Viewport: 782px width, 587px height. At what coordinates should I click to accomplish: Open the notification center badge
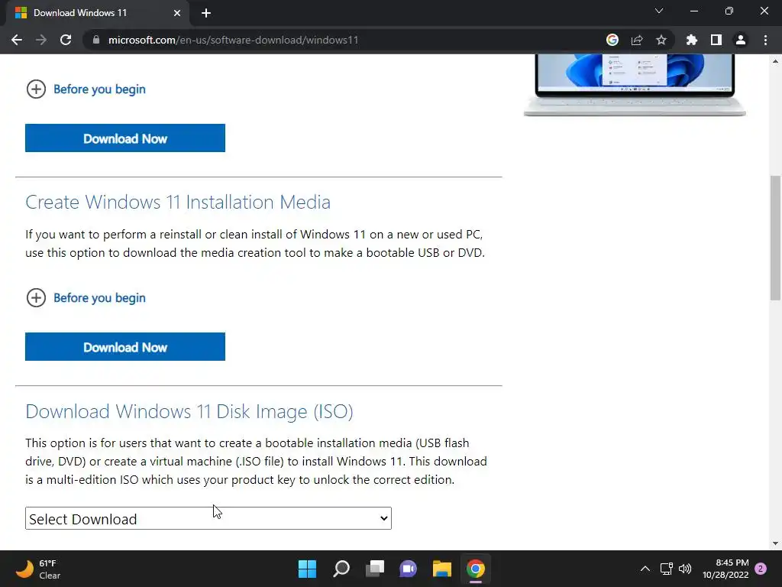(761, 569)
